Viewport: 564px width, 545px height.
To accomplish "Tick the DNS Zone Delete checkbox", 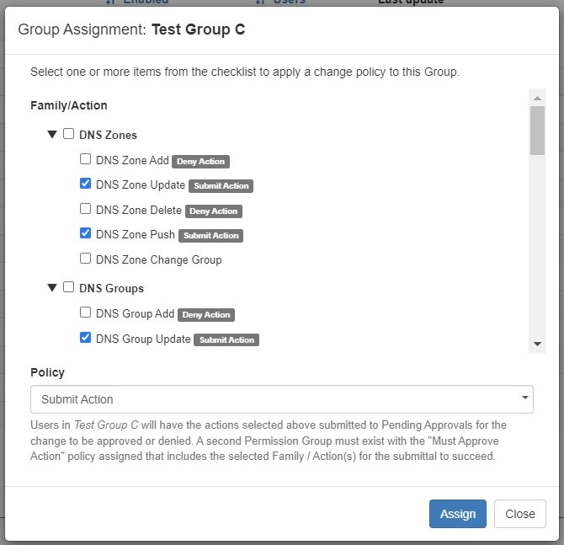I will [x=85, y=209].
